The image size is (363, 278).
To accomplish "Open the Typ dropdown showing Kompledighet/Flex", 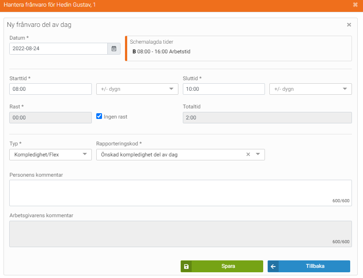I will [x=50, y=155].
